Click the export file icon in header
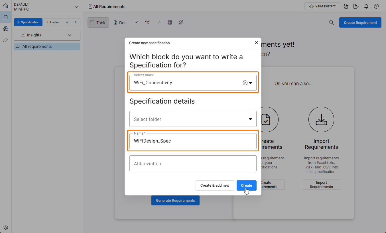Image resolution: width=386 pixels, height=233 pixels. pyautogui.click(x=356, y=6)
